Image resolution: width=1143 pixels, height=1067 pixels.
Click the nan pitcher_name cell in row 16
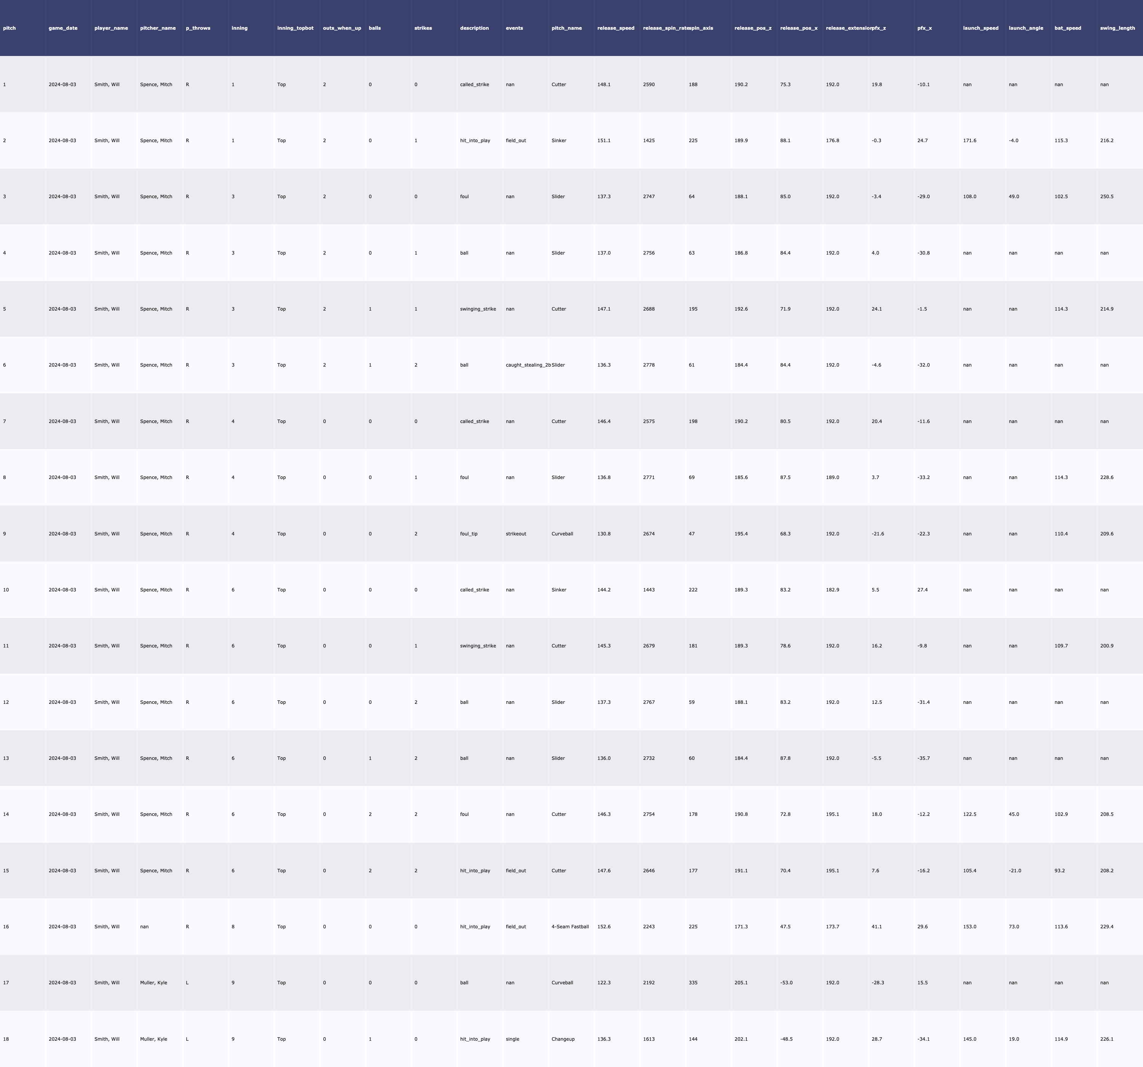tap(144, 927)
